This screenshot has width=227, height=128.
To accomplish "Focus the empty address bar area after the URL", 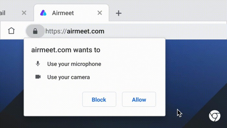I will pyautogui.click(x=165, y=31).
